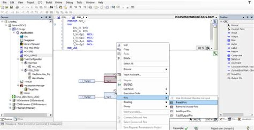Click textual view icon beside declaration scrollbar
This screenshot has height=130, width=254.
(x=215, y=21)
